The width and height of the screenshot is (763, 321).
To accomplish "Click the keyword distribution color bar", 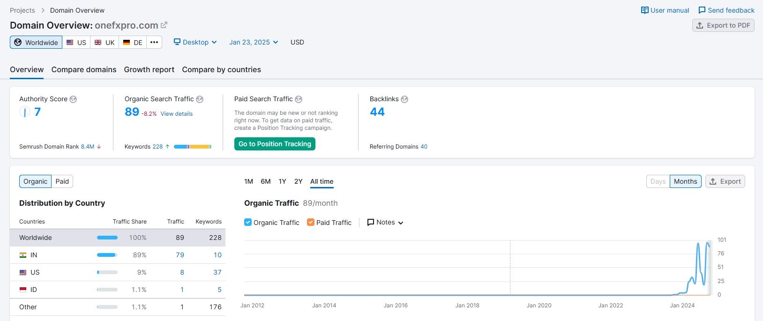I will pyautogui.click(x=193, y=147).
